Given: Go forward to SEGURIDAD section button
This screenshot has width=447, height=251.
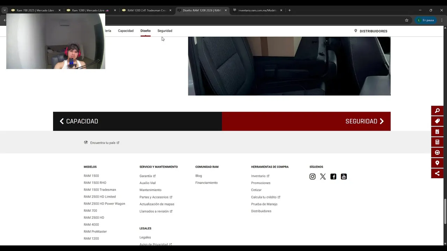Looking at the screenshot, I should pos(306,121).
